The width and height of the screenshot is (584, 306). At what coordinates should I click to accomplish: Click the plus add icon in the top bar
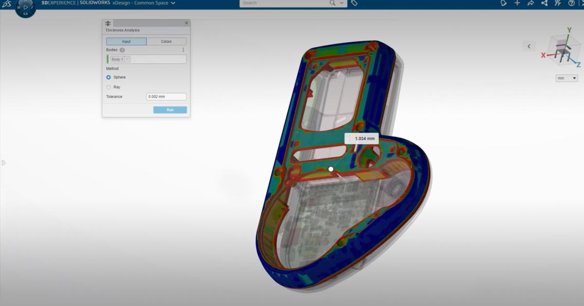[517, 3]
